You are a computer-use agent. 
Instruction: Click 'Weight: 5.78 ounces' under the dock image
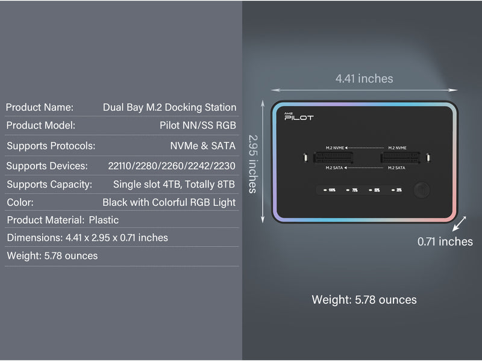point(365,300)
